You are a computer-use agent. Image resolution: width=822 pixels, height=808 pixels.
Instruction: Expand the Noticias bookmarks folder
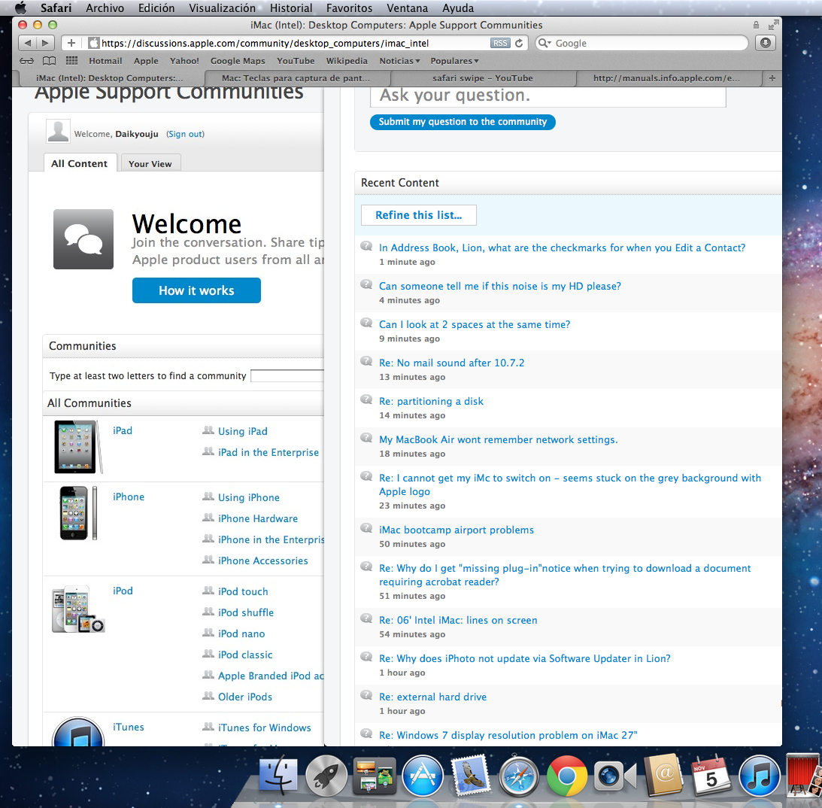399,61
